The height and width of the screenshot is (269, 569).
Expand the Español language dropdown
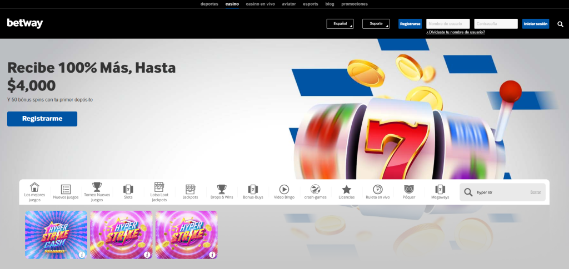pyautogui.click(x=340, y=24)
